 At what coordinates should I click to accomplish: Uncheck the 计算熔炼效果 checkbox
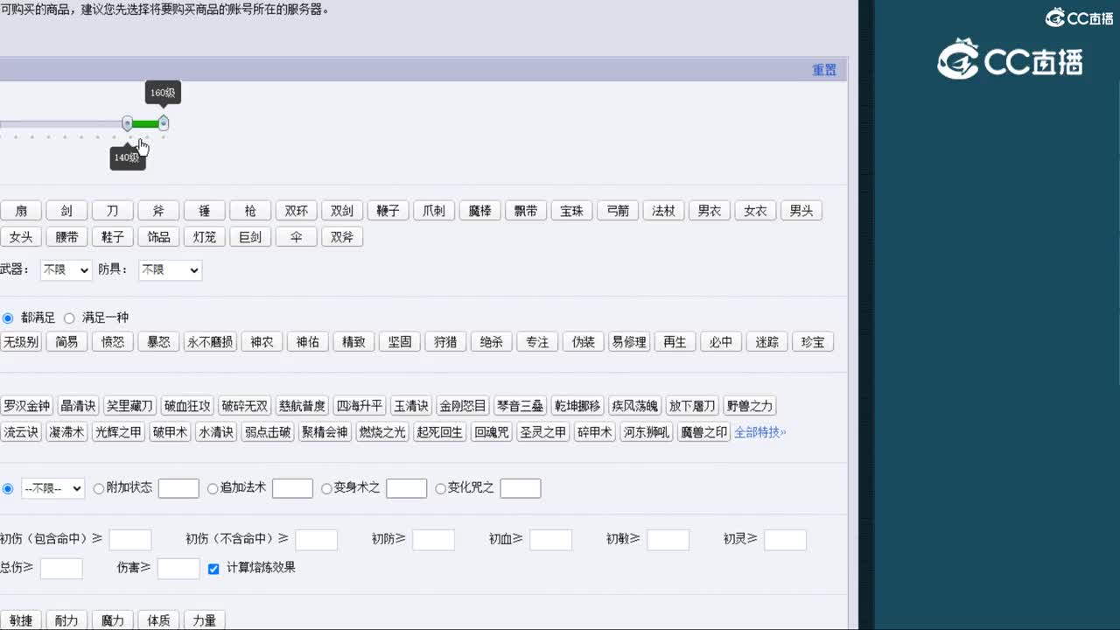click(213, 568)
